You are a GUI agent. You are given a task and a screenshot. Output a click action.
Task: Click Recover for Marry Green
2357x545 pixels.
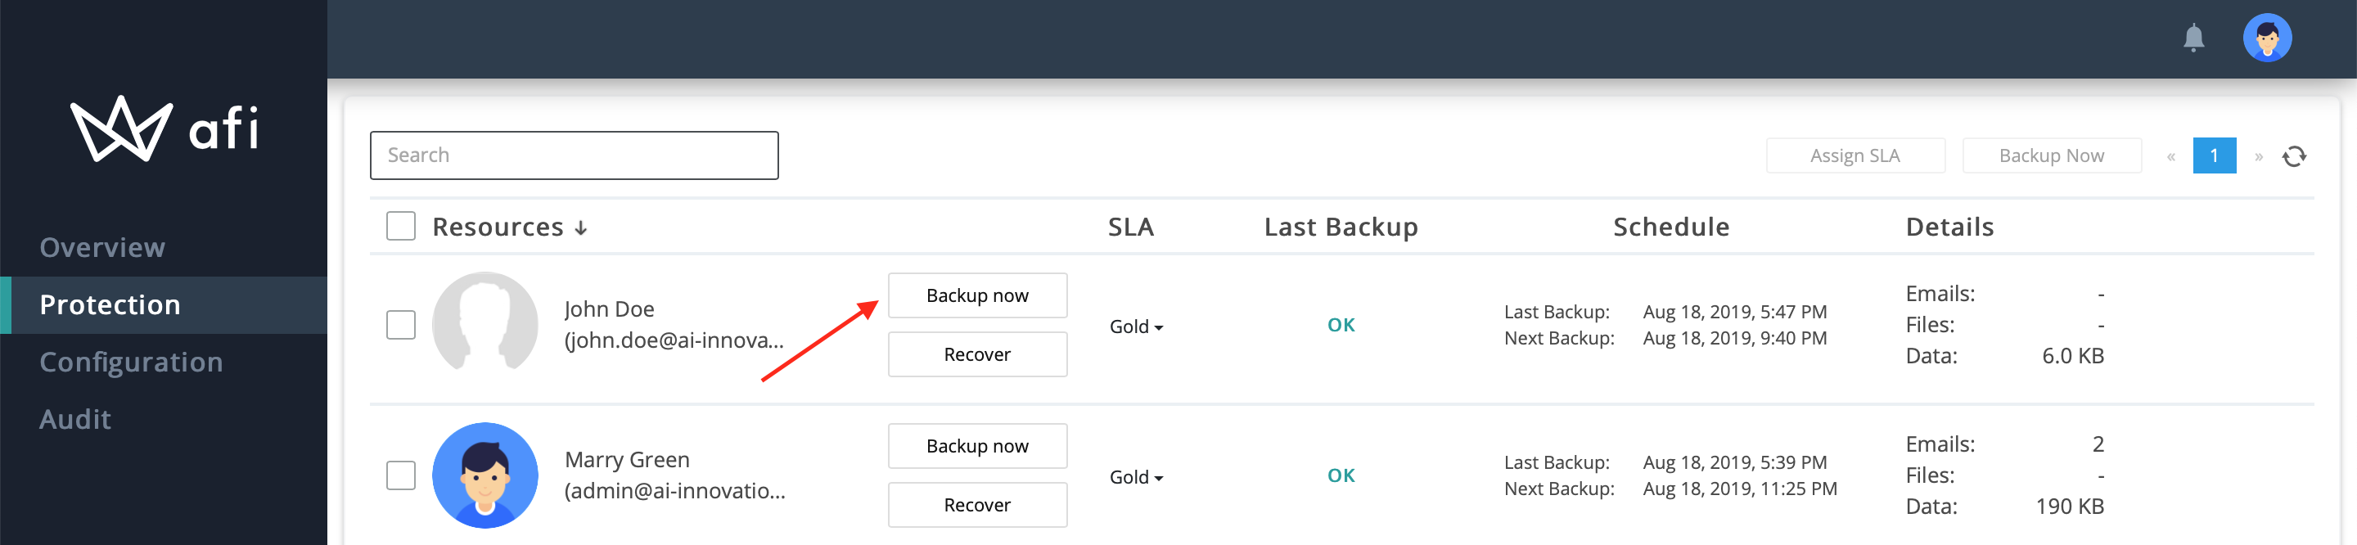click(977, 505)
